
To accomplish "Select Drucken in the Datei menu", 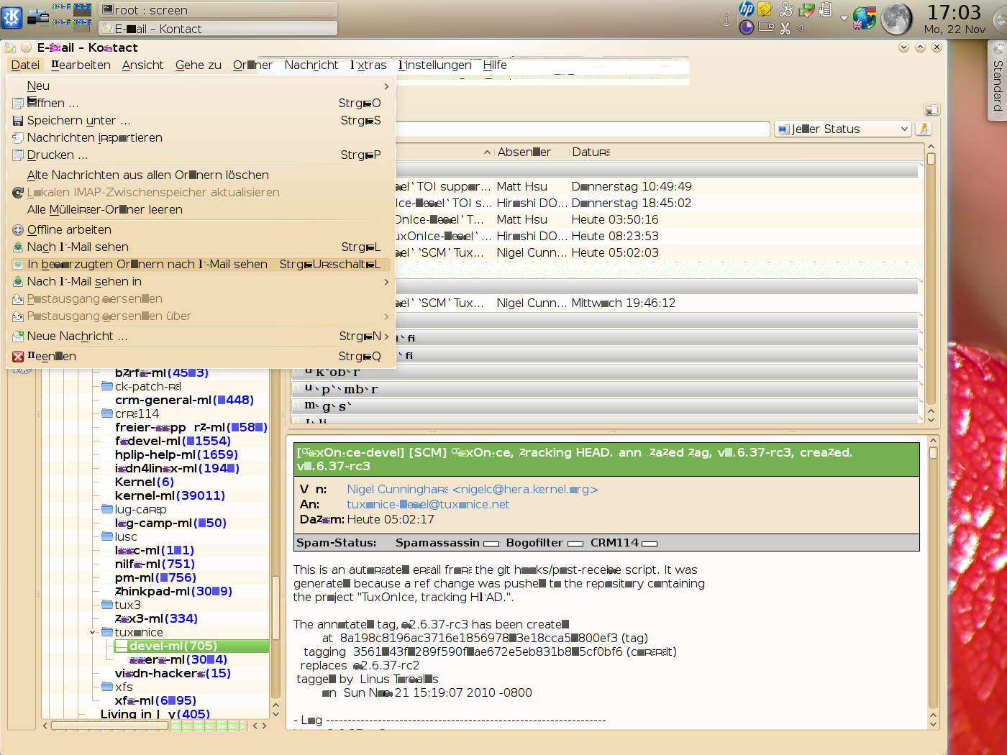I will click(x=58, y=155).
